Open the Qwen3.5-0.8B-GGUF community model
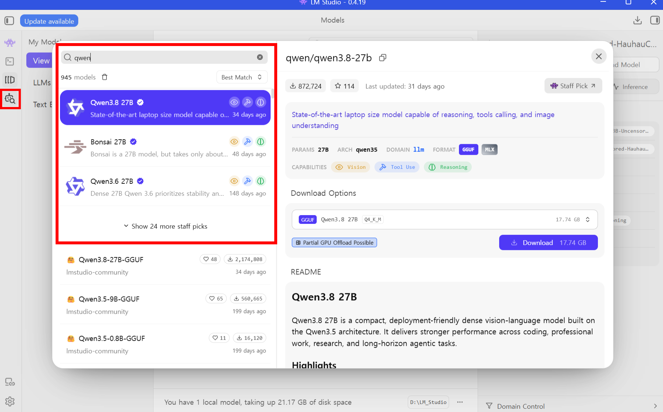 [165, 344]
